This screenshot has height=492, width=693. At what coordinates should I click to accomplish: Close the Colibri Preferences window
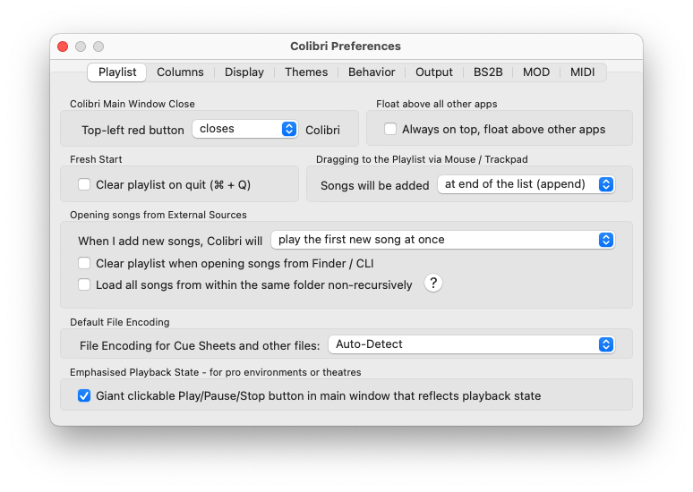coord(63,47)
